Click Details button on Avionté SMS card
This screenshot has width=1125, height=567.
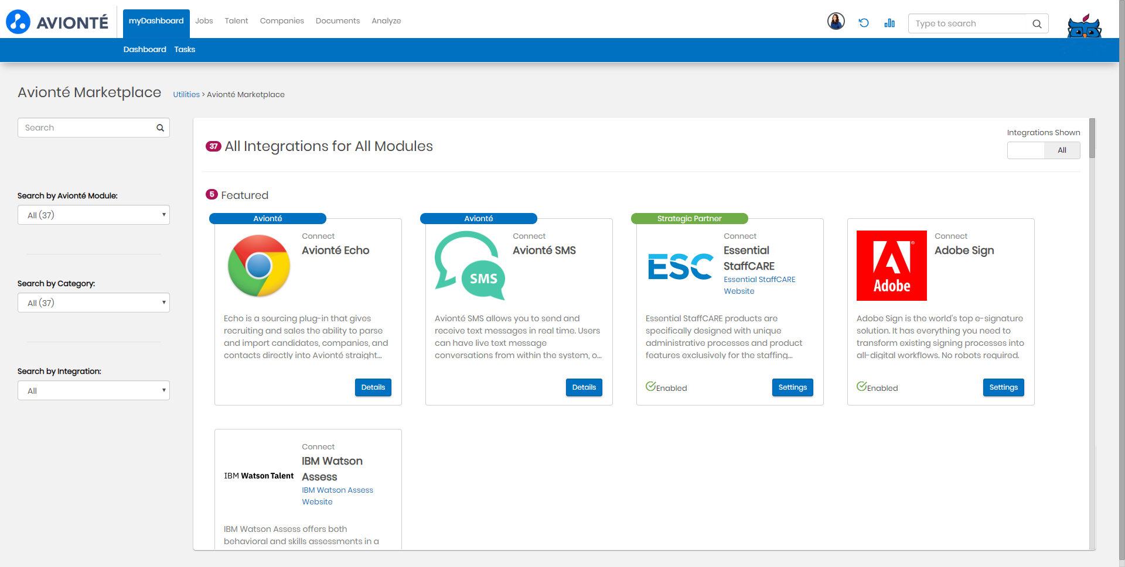pyautogui.click(x=584, y=387)
